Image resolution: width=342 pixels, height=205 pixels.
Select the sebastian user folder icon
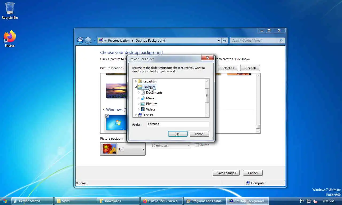click(140, 81)
